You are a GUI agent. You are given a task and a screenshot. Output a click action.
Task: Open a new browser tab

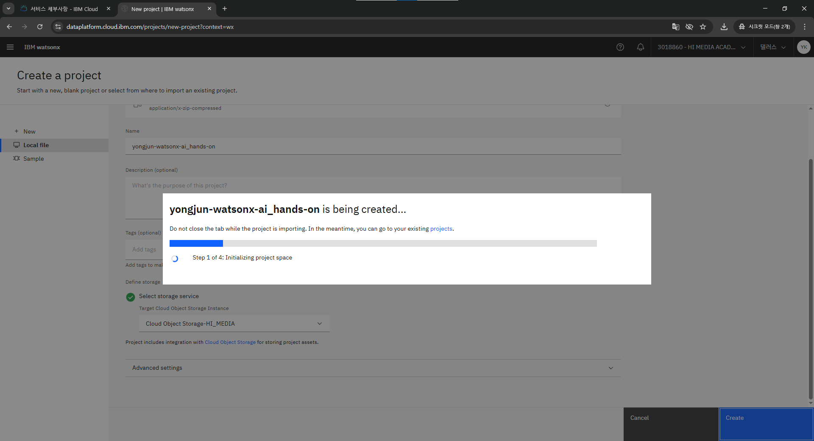pos(225,8)
